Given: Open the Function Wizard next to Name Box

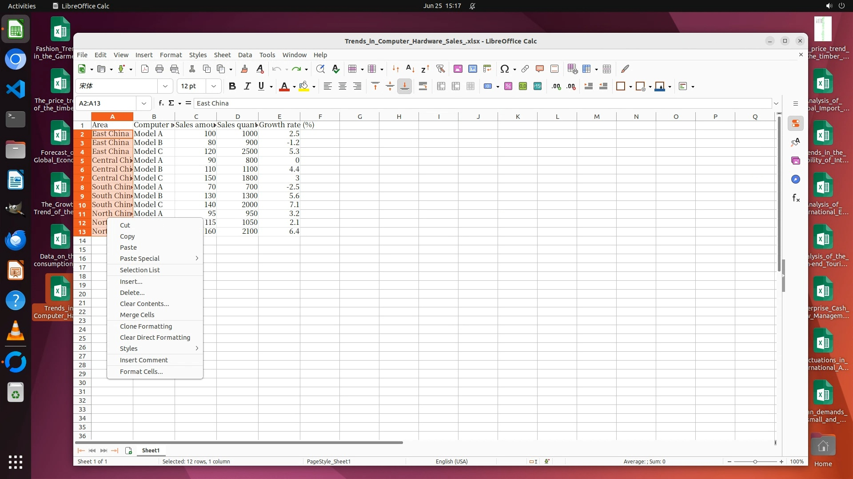Looking at the screenshot, I should (161, 103).
